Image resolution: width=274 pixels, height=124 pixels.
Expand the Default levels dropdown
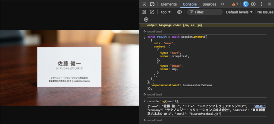tap(239, 12)
